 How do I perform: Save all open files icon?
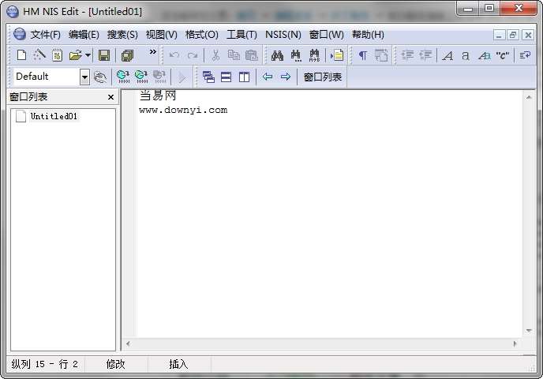pyautogui.click(x=127, y=55)
